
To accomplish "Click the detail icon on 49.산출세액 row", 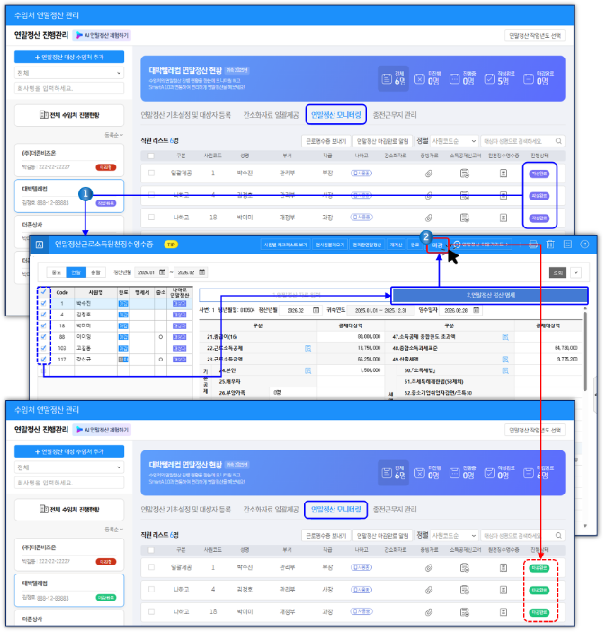I will [505, 359].
